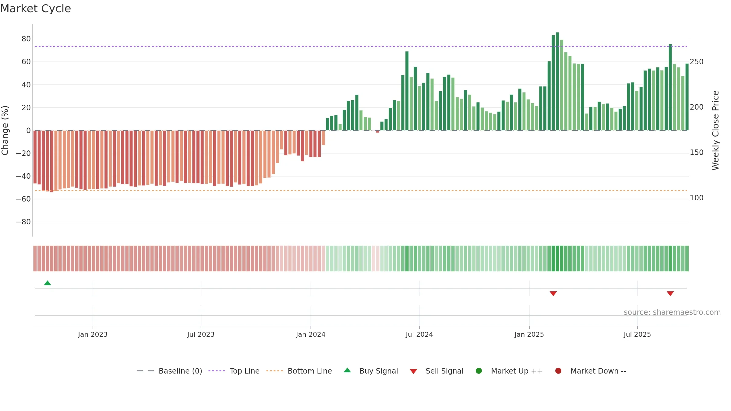Toggle the Market Up ++ legend entry
Screen dimensions: 731x411
coord(509,371)
